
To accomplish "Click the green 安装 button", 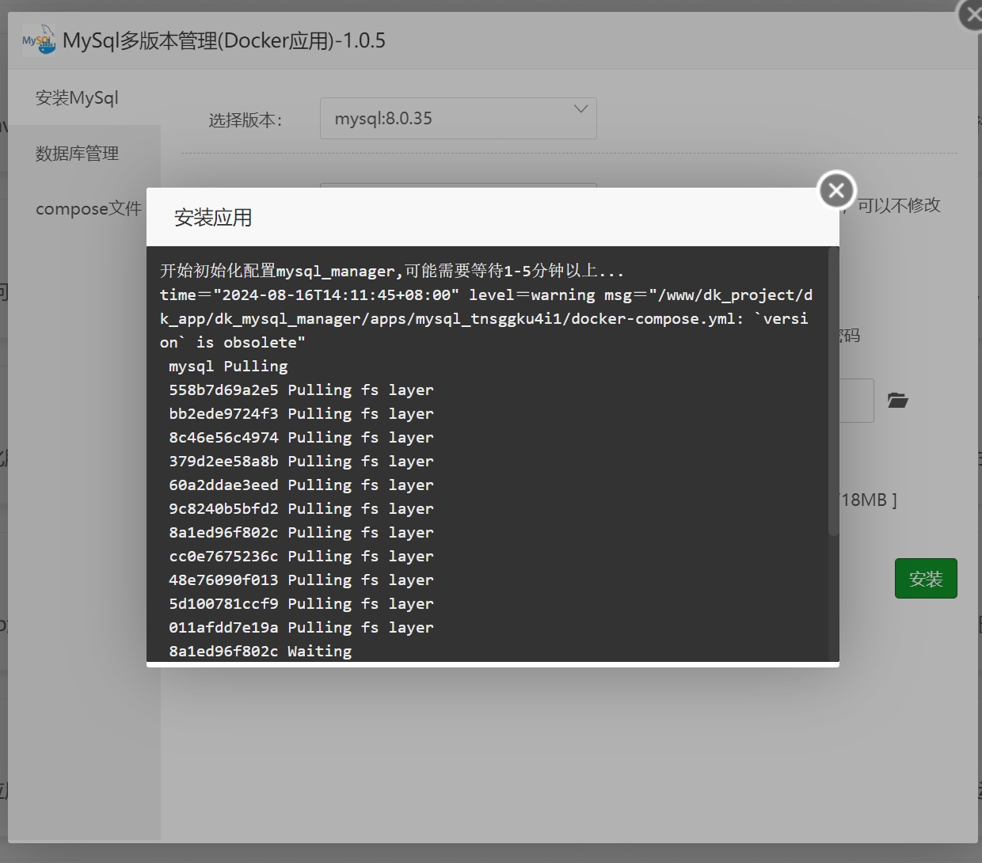I will click(x=926, y=579).
